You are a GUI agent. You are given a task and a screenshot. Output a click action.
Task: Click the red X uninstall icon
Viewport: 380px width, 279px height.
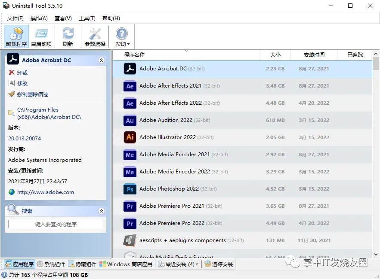coord(11,73)
